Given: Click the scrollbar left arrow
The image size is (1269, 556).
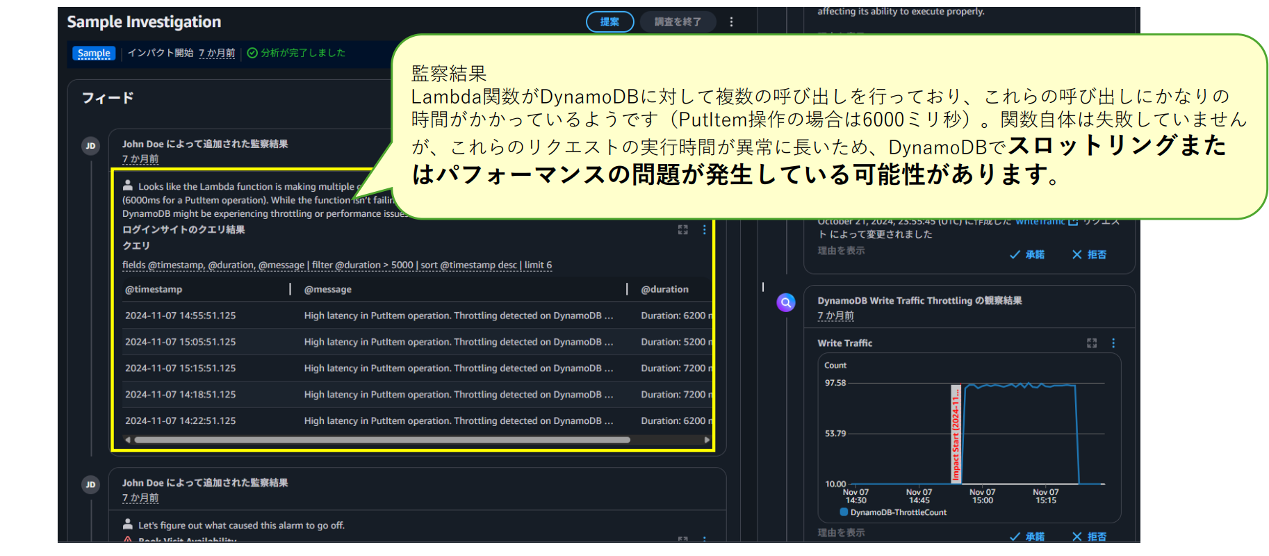Looking at the screenshot, I should 127,440.
